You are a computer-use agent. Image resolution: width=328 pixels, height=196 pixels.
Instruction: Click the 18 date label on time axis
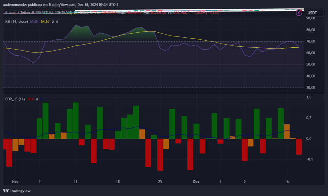(x=118, y=182)
